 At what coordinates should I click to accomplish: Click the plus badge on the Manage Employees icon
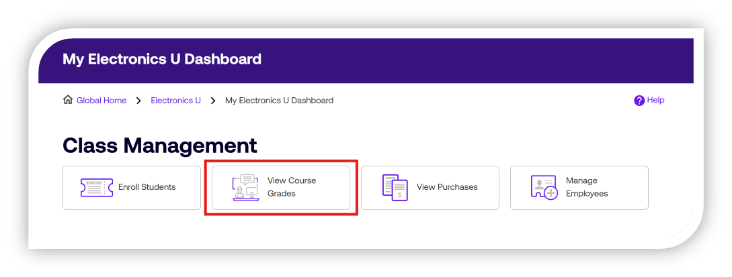pyautogui.click(x=551, y=193)
